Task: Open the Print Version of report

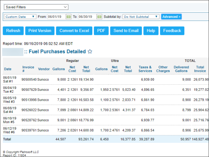Action: click(x=40, y=31)
